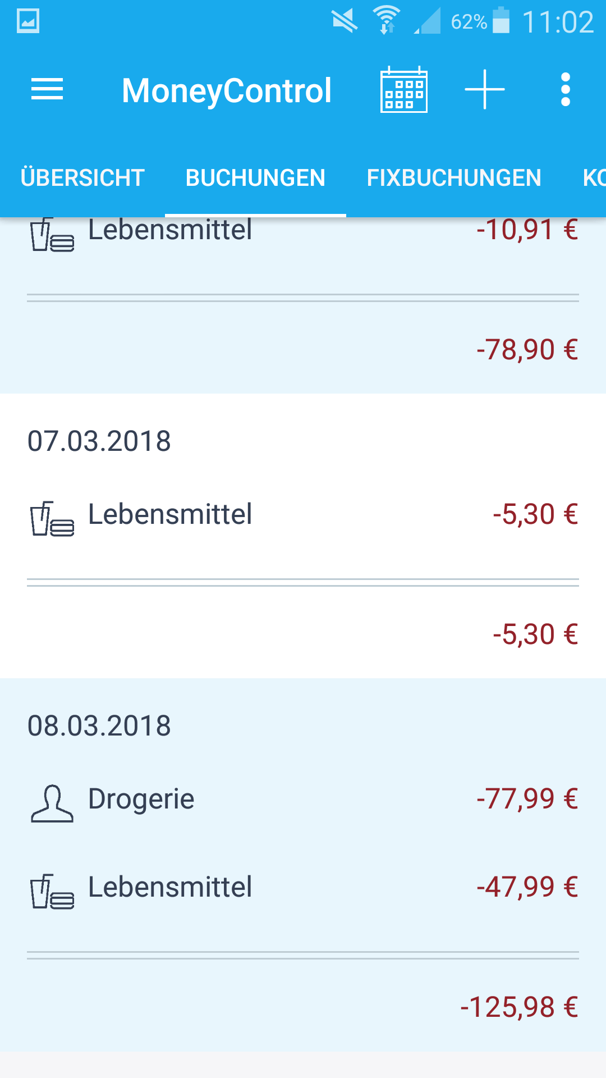Image resolution: width=606 pixels, height=1078 pixels.
Task: Open the three-dot overflow menu
Action: tap(565, 90)
